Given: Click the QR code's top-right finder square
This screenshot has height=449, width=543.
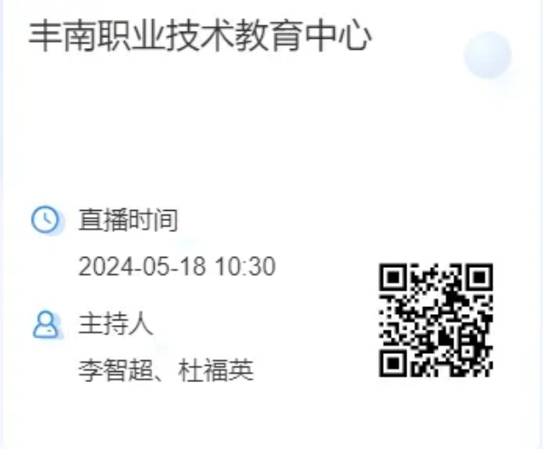Looking at the screenshot, I should (480, 277).
